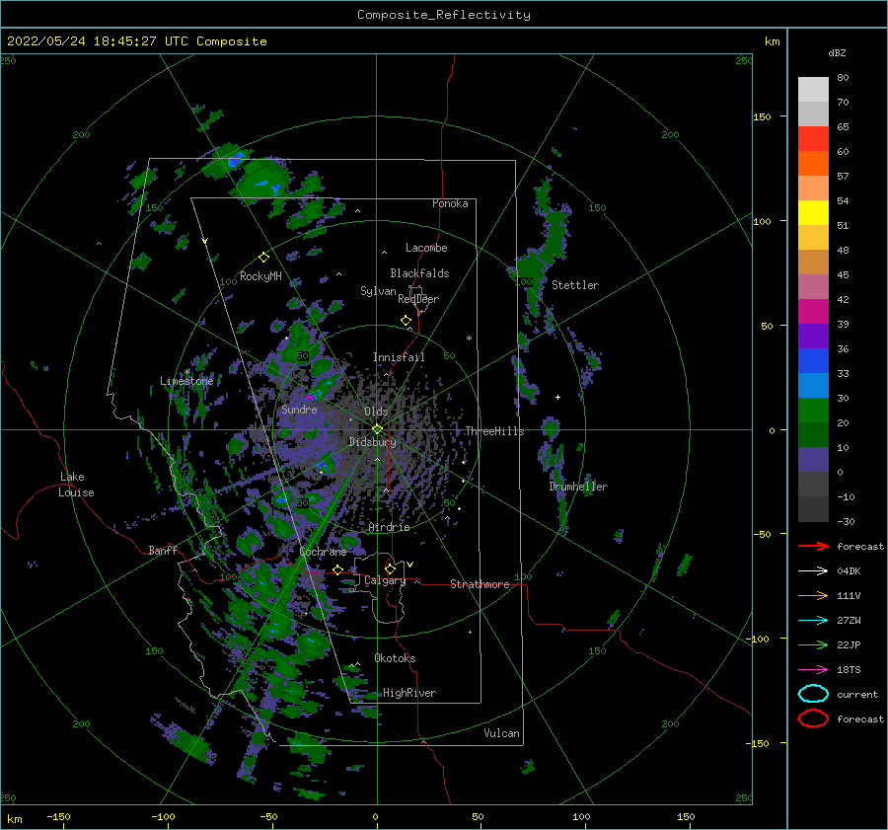Click the Cochrane label
The image size is (888, 830).
[323, 552]
